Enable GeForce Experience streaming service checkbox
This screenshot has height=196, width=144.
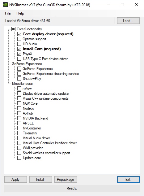click(x=19, y=74)
